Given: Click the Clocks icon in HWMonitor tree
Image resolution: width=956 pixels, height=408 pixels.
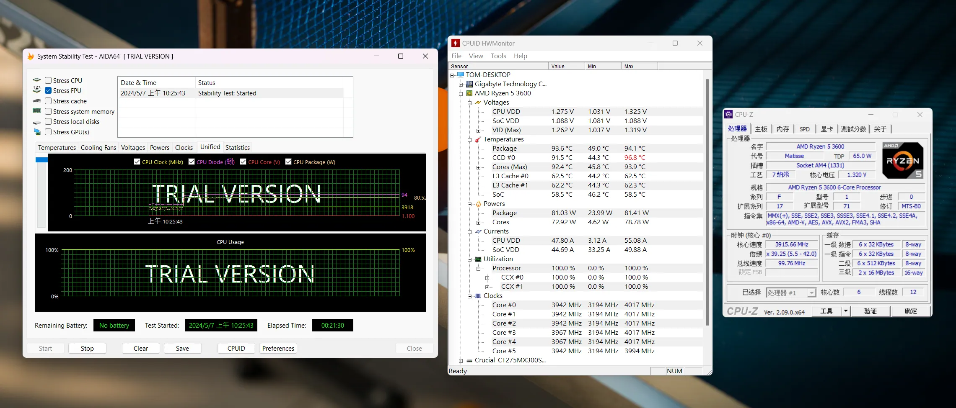Looking at the screenshot, I should pyautogui.click(x=478, y=296).
